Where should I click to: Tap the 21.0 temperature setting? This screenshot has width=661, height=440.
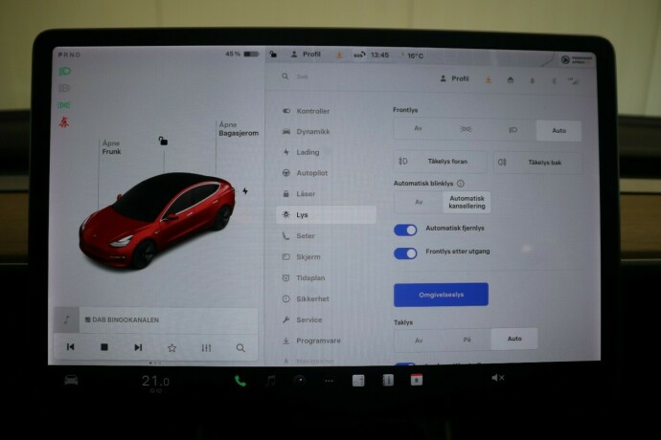155,382
